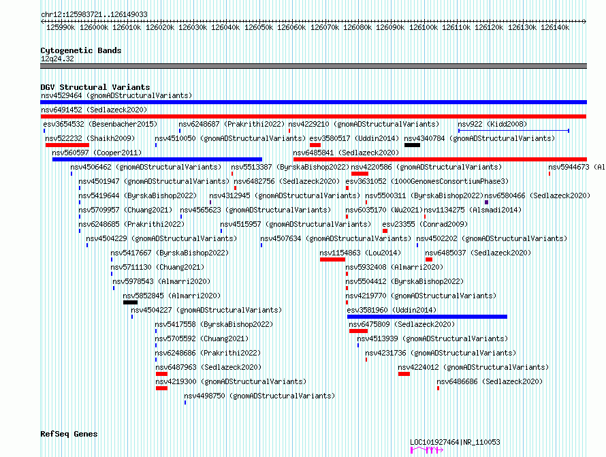
Task: Open the nsv5419644 (ByrskaBishop2022) label
Action: [138, 195]
